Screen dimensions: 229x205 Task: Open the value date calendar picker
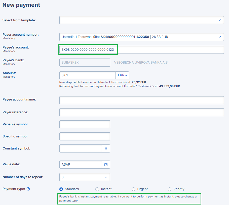tap(106, 165)
